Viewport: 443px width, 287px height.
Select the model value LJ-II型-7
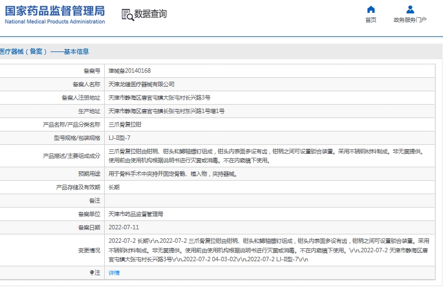[119, 138]
